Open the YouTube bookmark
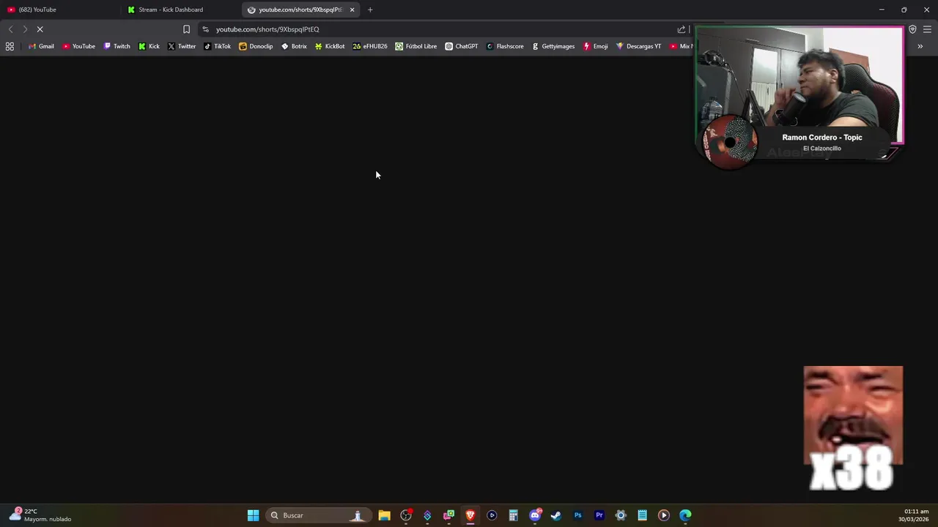 pyautogui.click(x=78, y=46)
